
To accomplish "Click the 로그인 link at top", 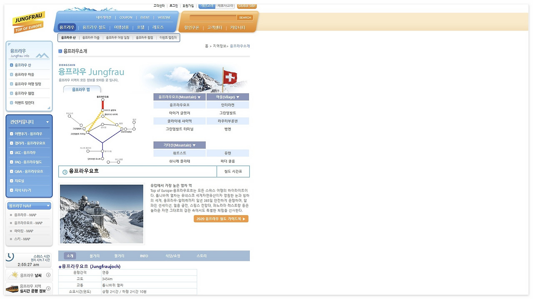I will (x=174, y=6).
